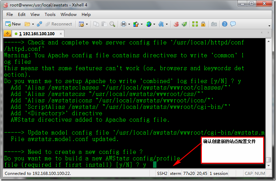The height and width of the screenshot is (181, 276).
Task: Click the Open folder icon
Action: click(x=27, y=24)
